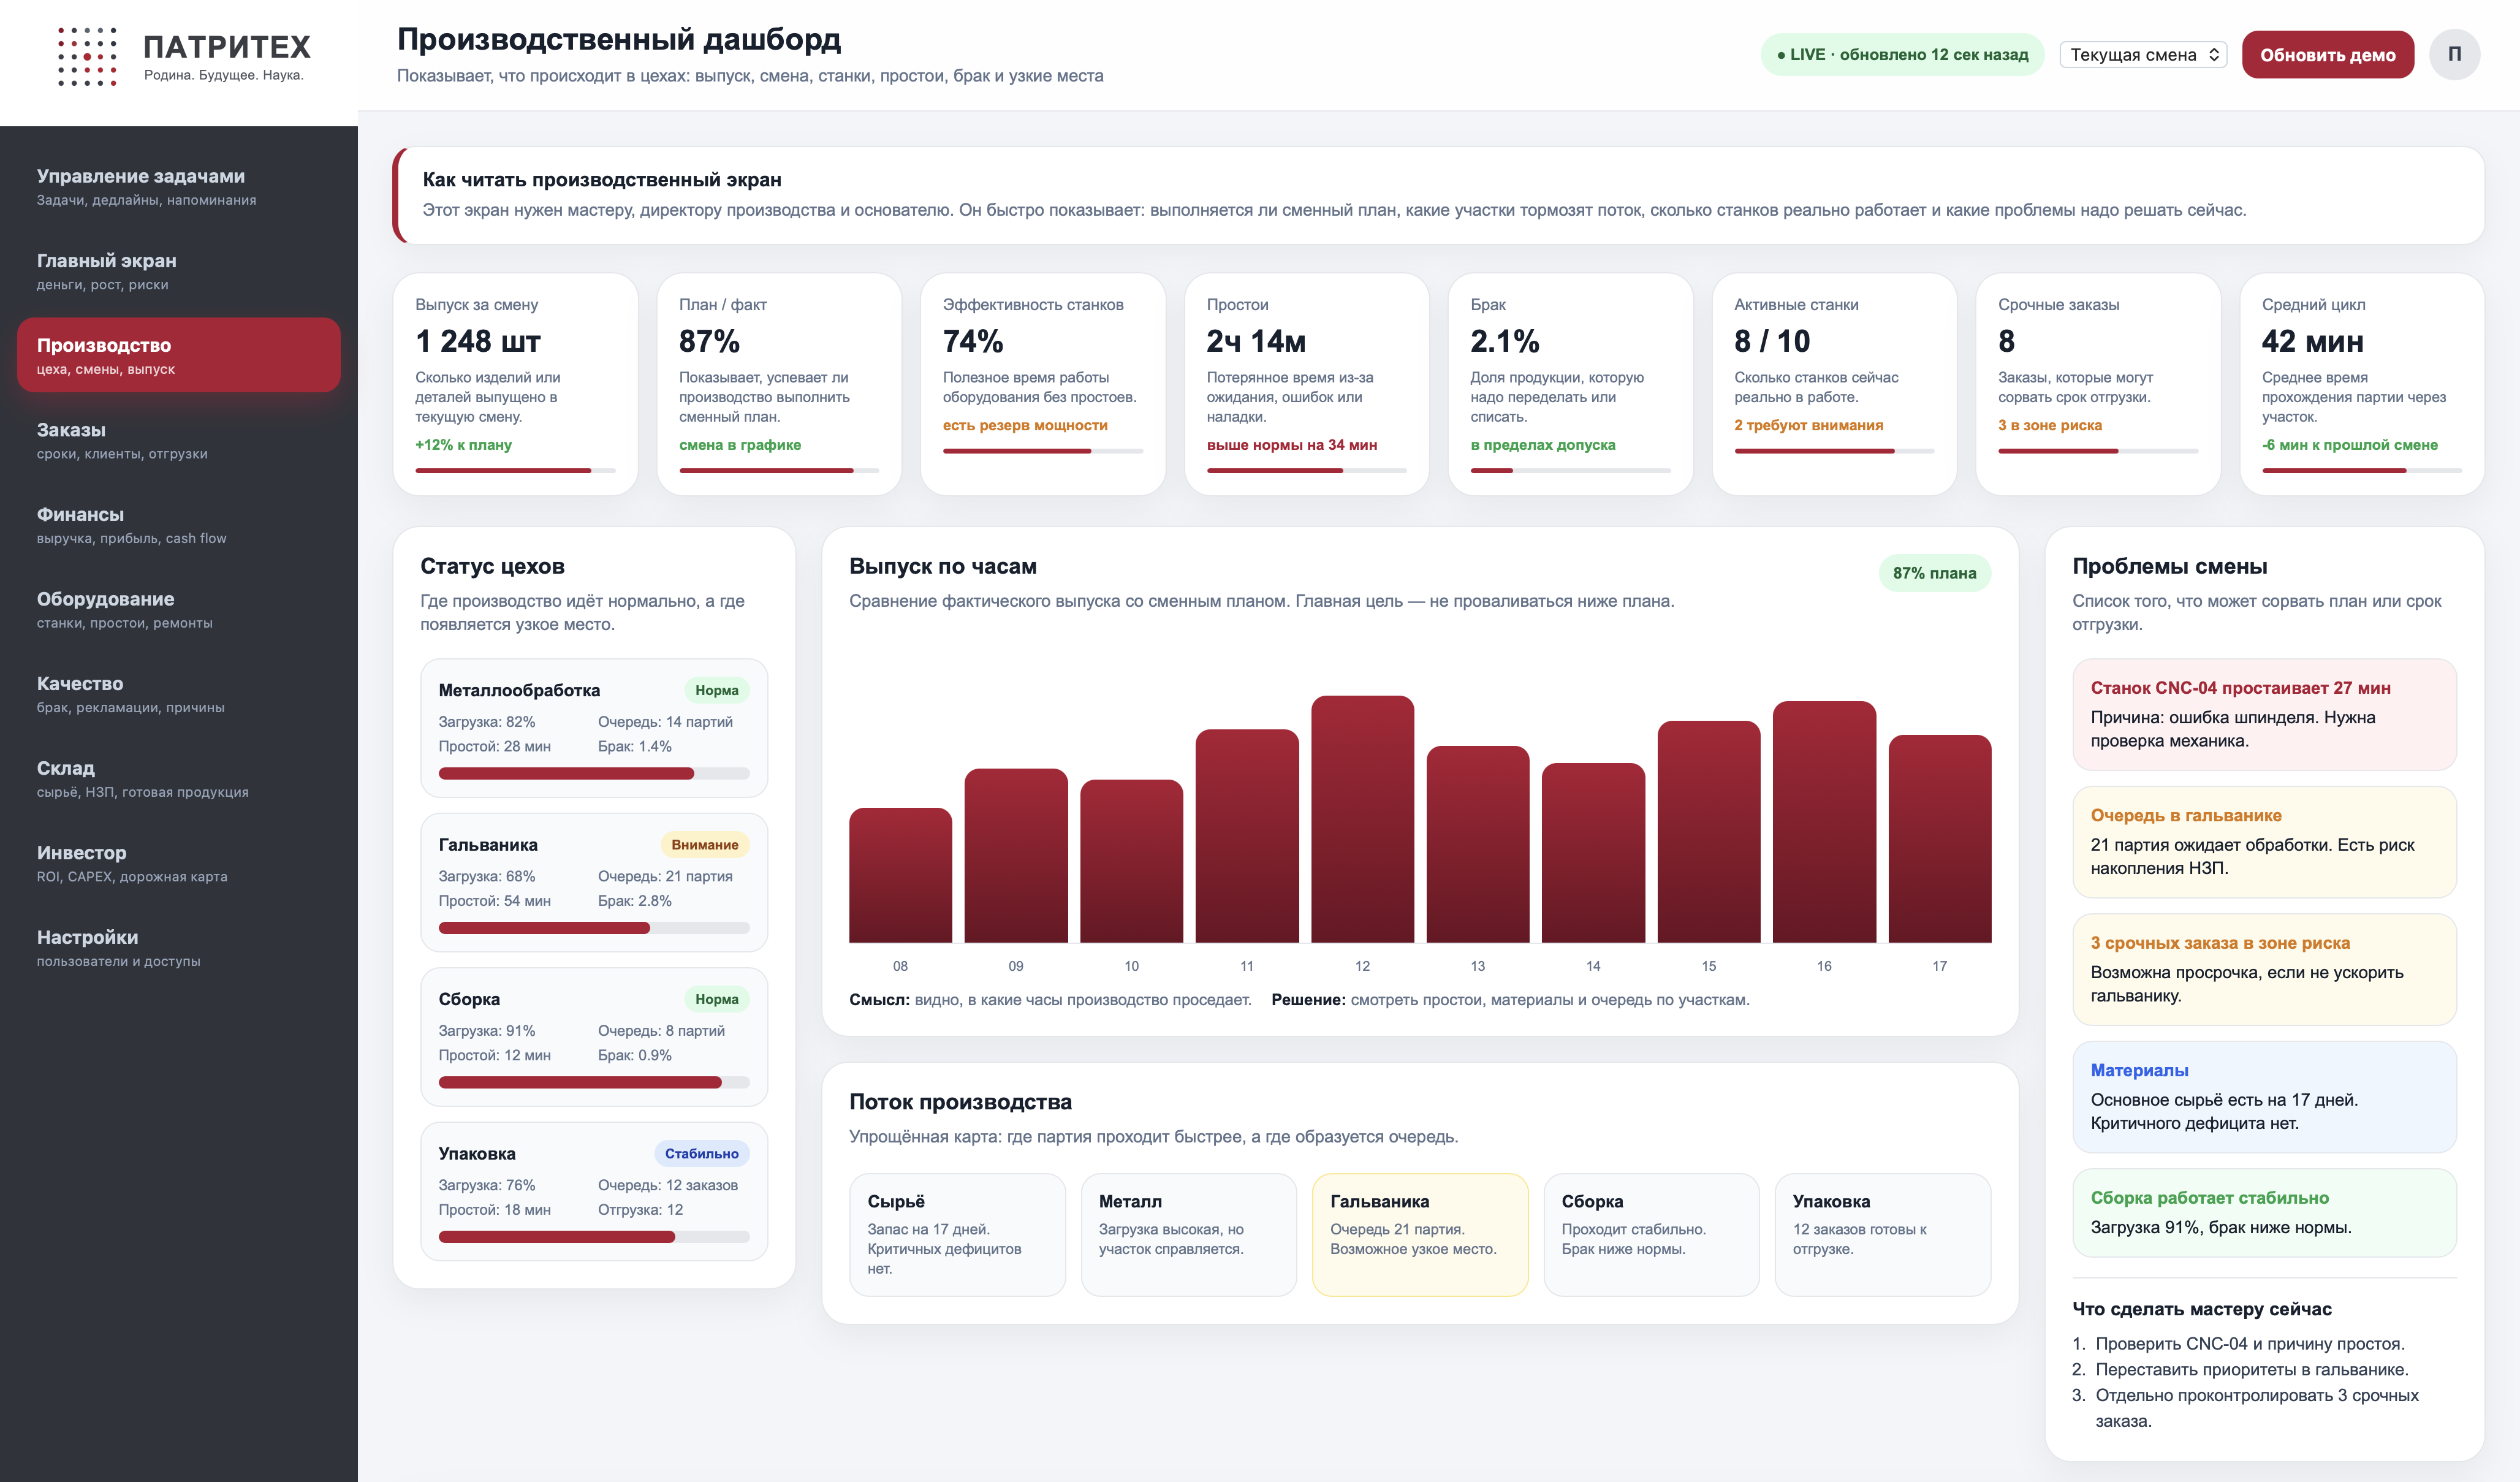This screenshot has width=2520, height=1482.
Task: Click the Статус цехов heading
Action: point(492,566)
